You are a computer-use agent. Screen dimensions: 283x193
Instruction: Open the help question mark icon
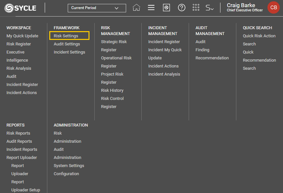(182, 8)
